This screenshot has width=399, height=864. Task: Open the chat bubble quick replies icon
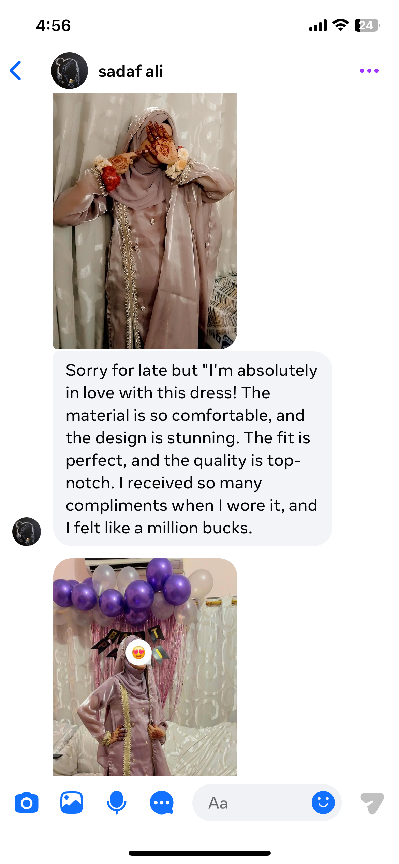162,803
